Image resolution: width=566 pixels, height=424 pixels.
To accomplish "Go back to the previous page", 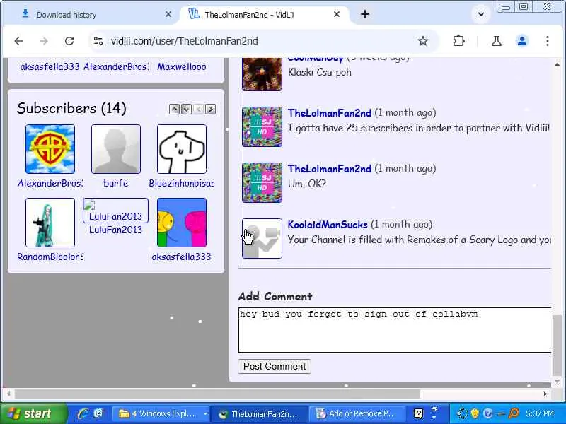I will [19, 41].
